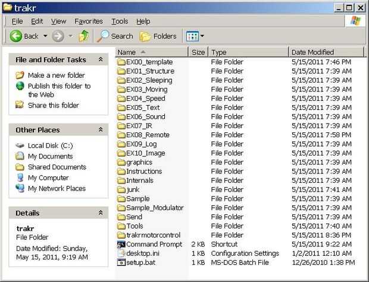This screenshot has width=369, height=282.
Task: Select EX03_Moving folder icon
Action: pos(121,90)
